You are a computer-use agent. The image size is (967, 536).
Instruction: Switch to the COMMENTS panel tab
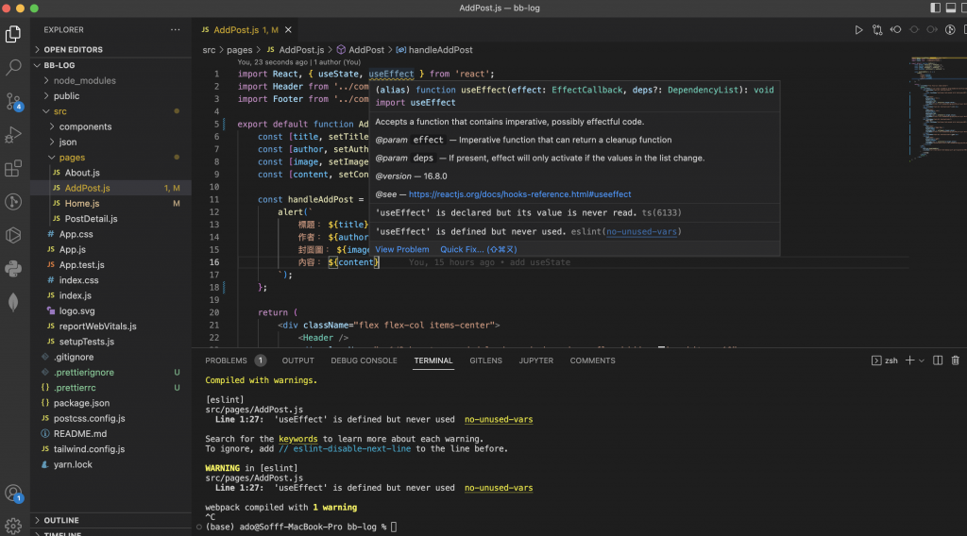592,360
